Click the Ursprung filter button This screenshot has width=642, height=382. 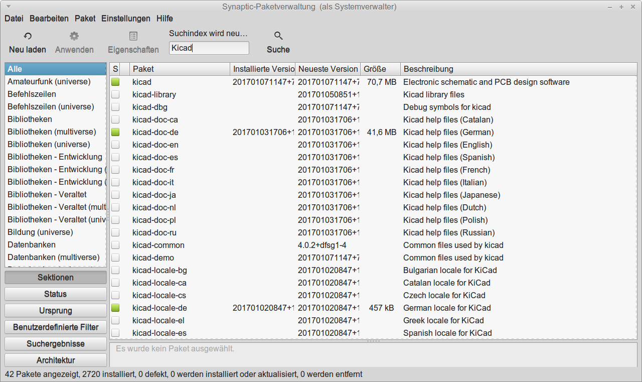[x=56, y=311]
